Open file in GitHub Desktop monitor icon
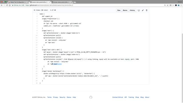Image resolution: width=183 pixels, height=103 pixels. (139, 10)
